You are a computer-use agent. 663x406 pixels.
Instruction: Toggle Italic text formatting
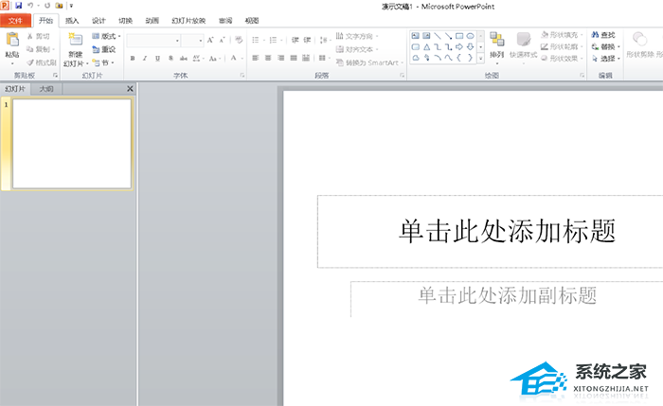pyautogui.click(x=143, y=58)
